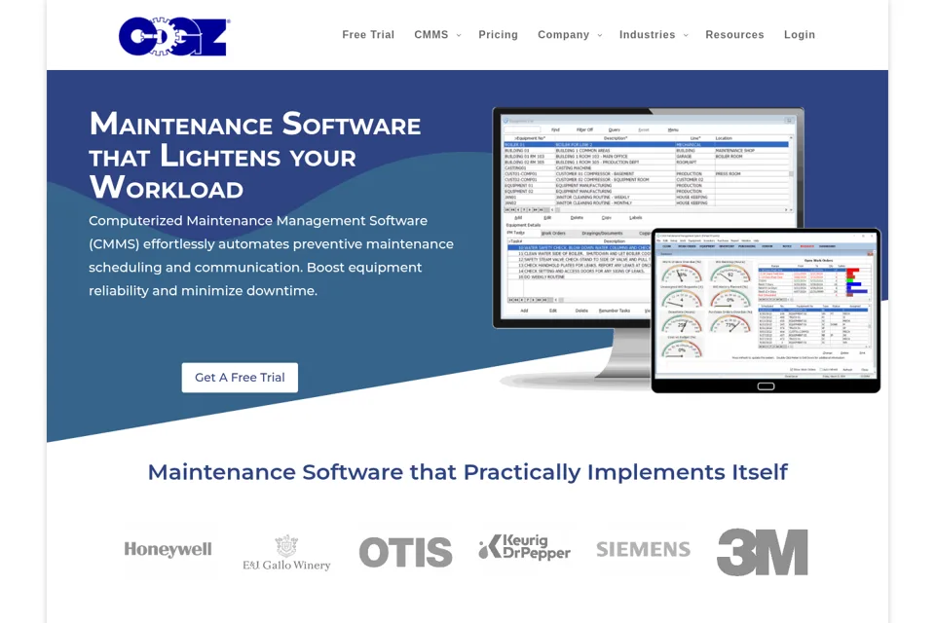Click the OTIS logo
935x623 pixels.
point(405,552)
